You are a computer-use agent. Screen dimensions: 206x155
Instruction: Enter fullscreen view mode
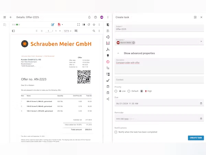pos(78,25)
